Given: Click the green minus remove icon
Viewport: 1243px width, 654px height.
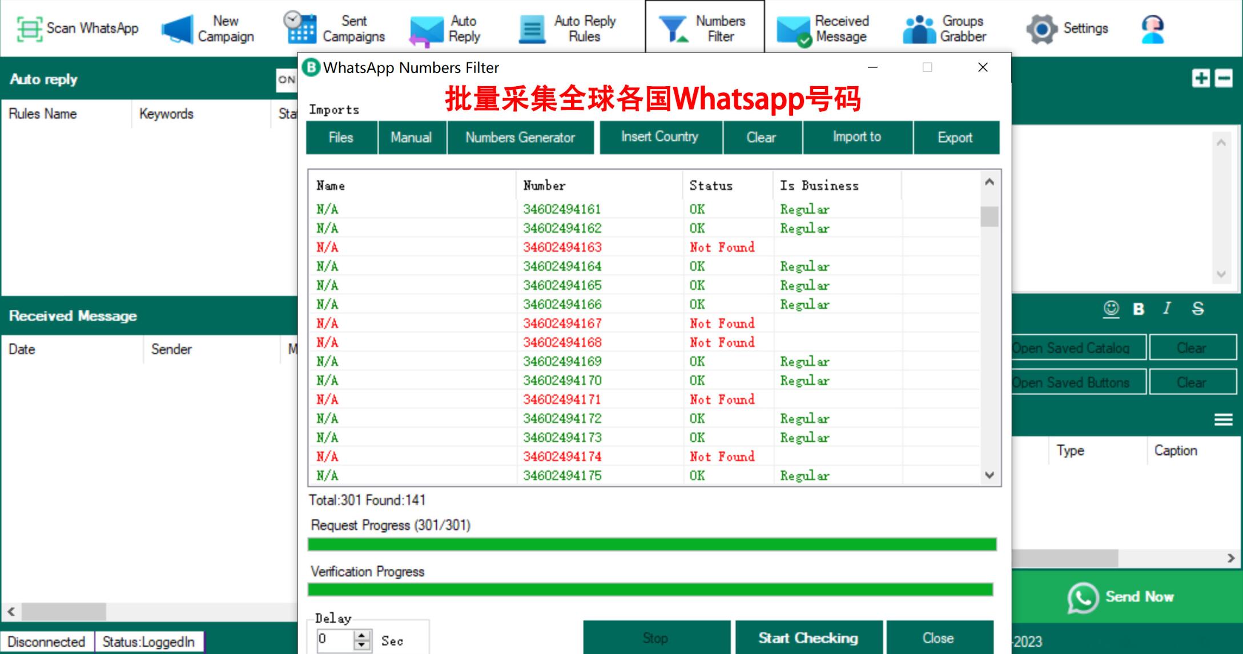Looking at the screenshot, I should tap(1224, 78).
